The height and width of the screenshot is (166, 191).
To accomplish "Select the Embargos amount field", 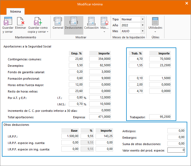I will click(176, 137).
